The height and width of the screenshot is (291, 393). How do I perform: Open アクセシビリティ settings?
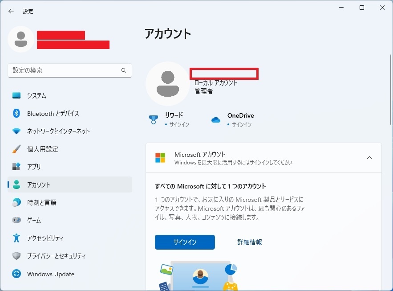pos(70,238)
